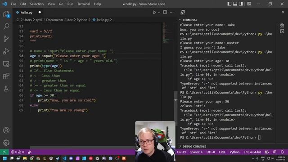Open the remote window status bar button

coord(4,152)
